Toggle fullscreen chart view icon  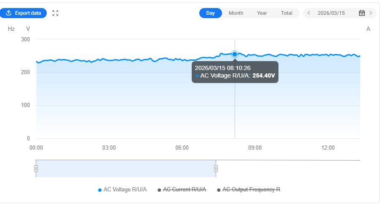point(55,13)
